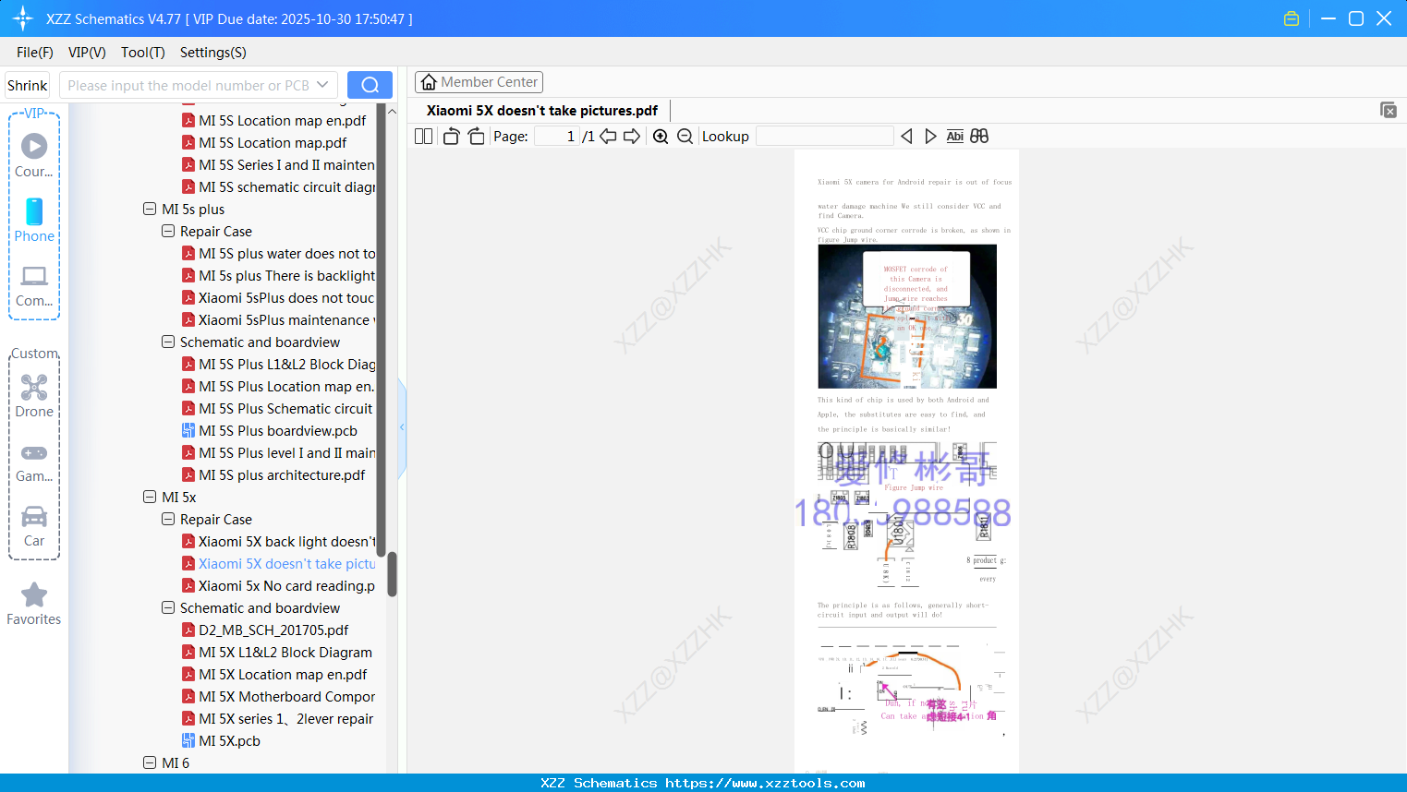Open the Car sidebar category
This screenshot has width=1407, height=792.
click(x=34, y=525)
